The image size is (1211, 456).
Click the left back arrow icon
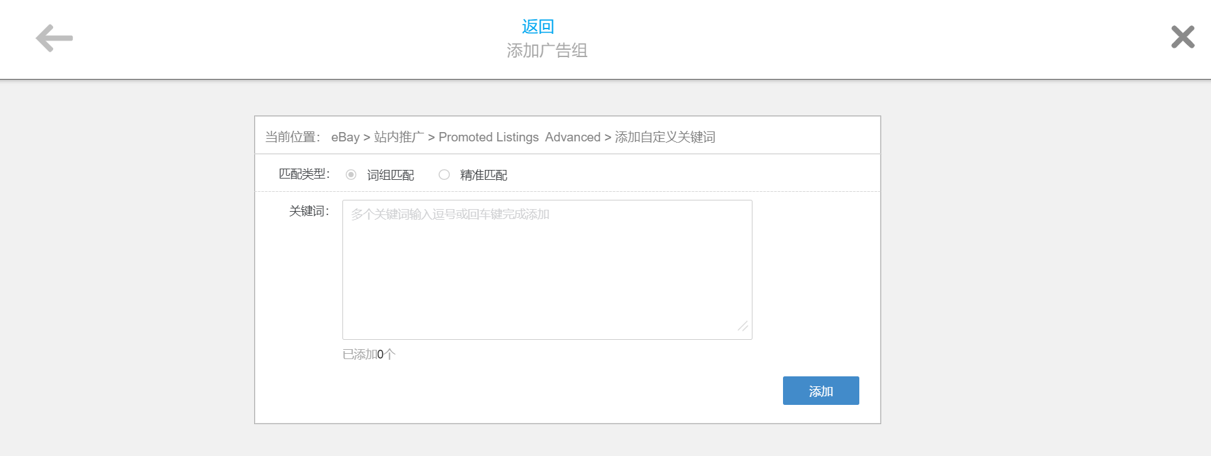coord(54,38)
